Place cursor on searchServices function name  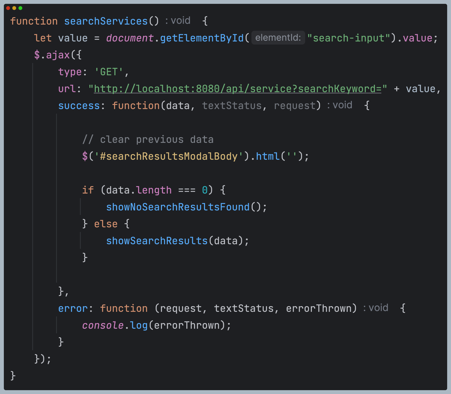click(x=106, y=21)
